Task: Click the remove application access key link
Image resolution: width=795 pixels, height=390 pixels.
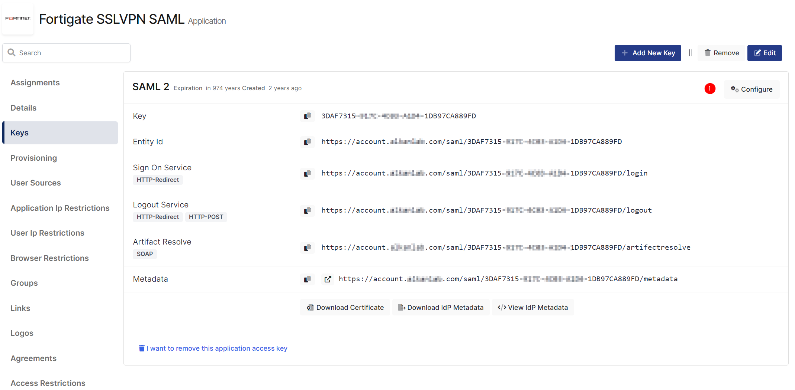Action: 213,348
